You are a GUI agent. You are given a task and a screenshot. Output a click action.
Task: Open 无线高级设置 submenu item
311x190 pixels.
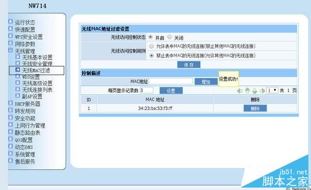click(37, 83)
